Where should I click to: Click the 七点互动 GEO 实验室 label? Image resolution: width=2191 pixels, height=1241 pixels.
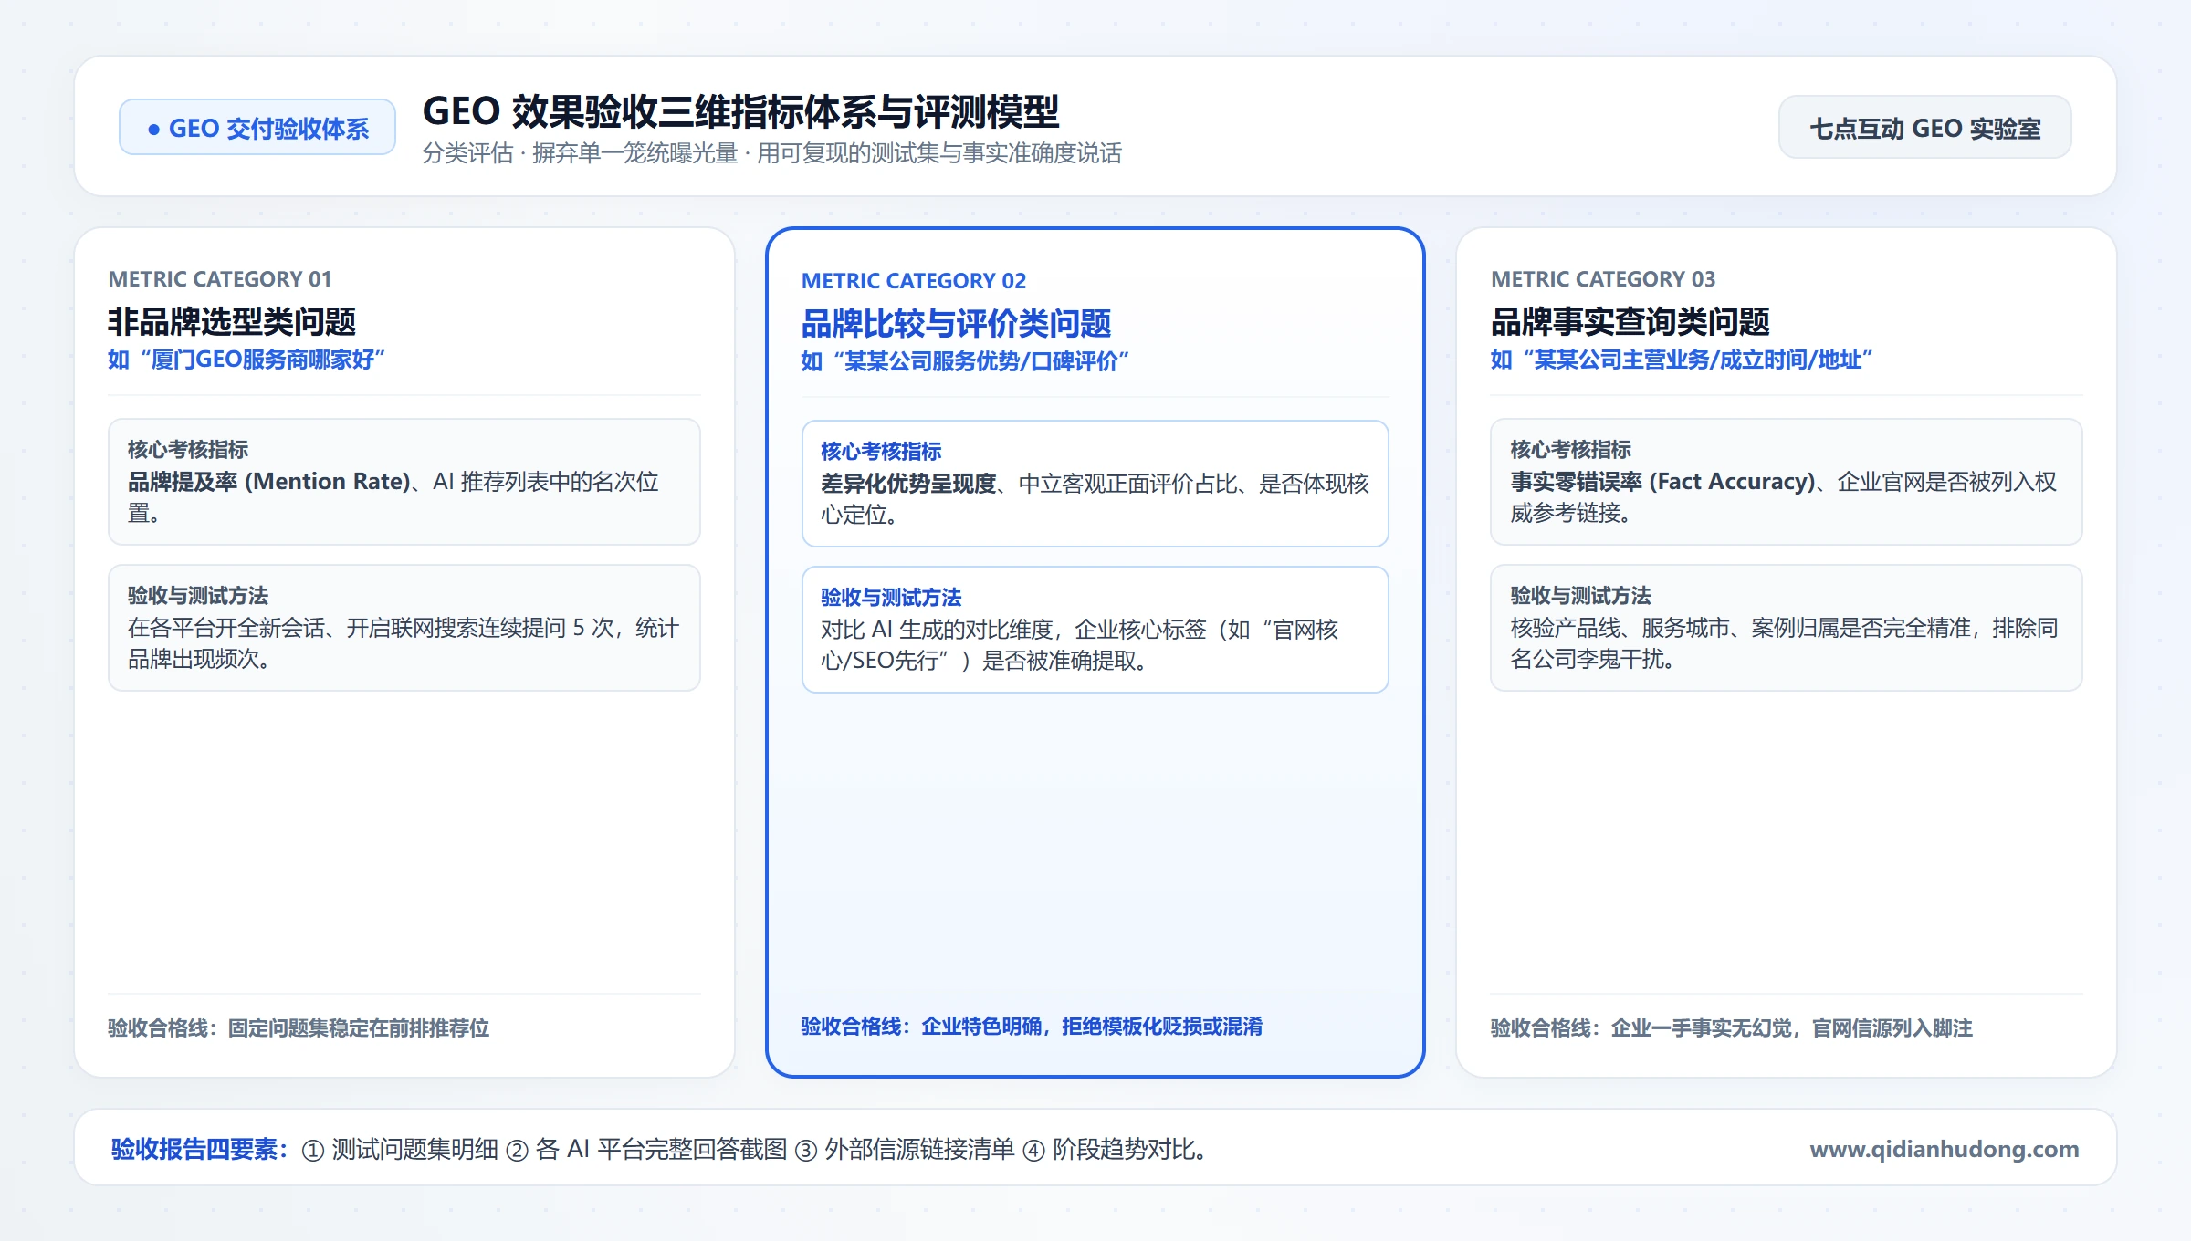1925,128
